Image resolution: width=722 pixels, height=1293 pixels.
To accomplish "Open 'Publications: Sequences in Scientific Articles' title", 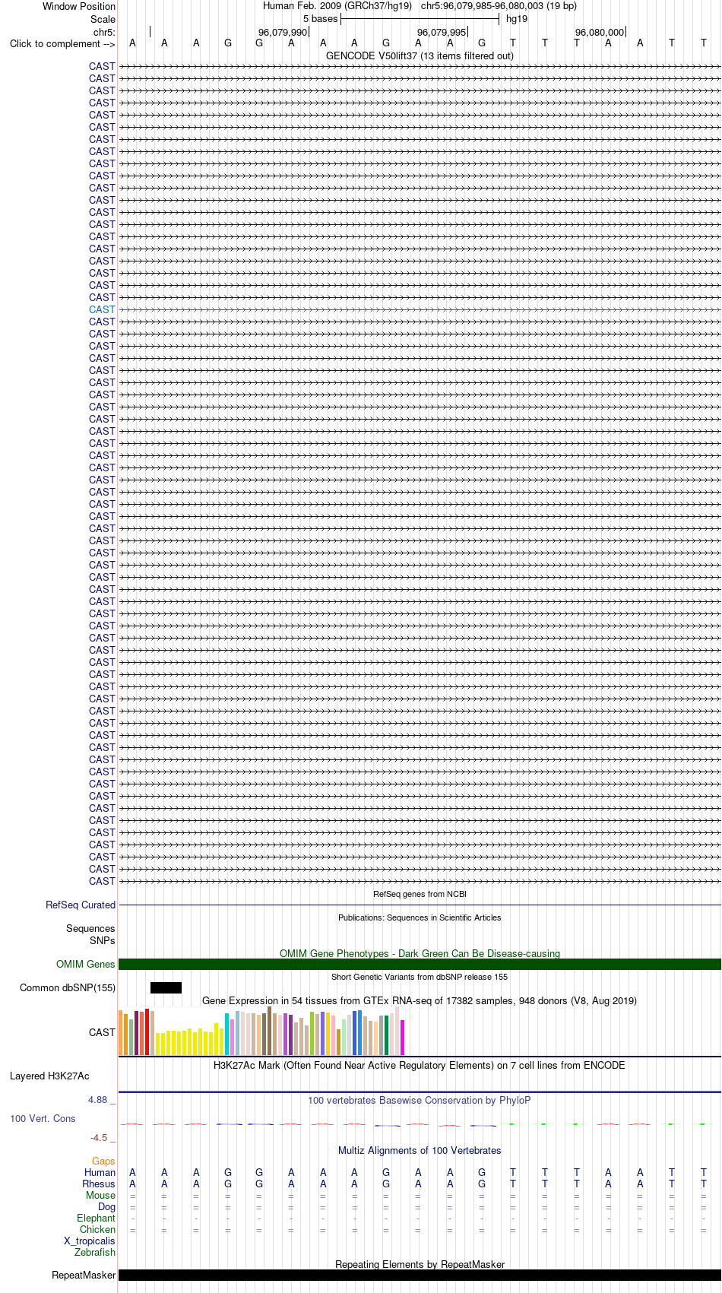I will (x=420, y=918).
